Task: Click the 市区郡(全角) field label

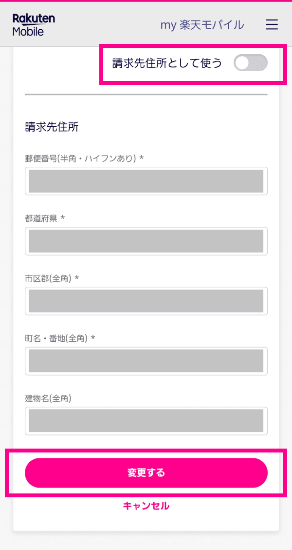Action: tap(48, 278)
